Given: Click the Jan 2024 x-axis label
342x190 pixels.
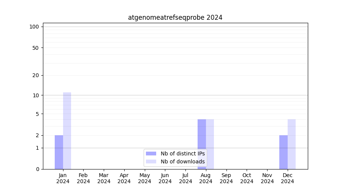Looking at the screenshot, I should click(63, 178).
